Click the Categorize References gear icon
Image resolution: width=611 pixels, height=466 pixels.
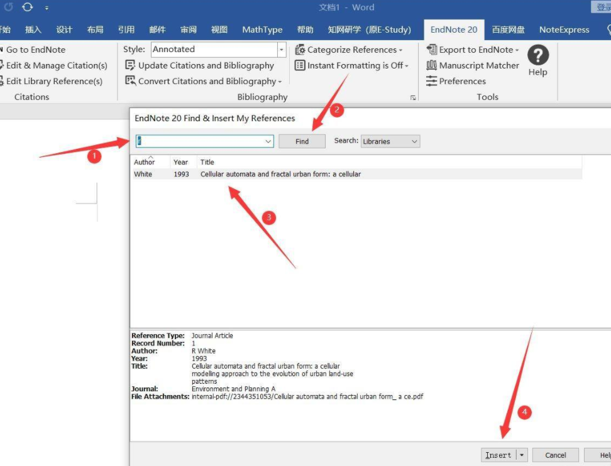(300, 50)
